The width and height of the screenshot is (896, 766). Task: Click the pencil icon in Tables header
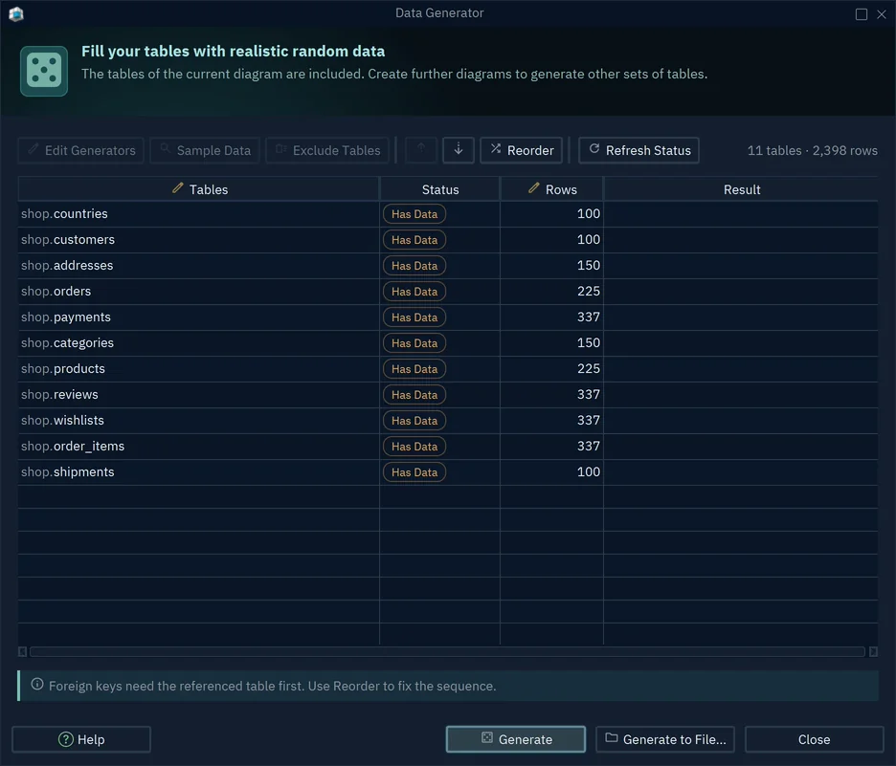(178, 188)
